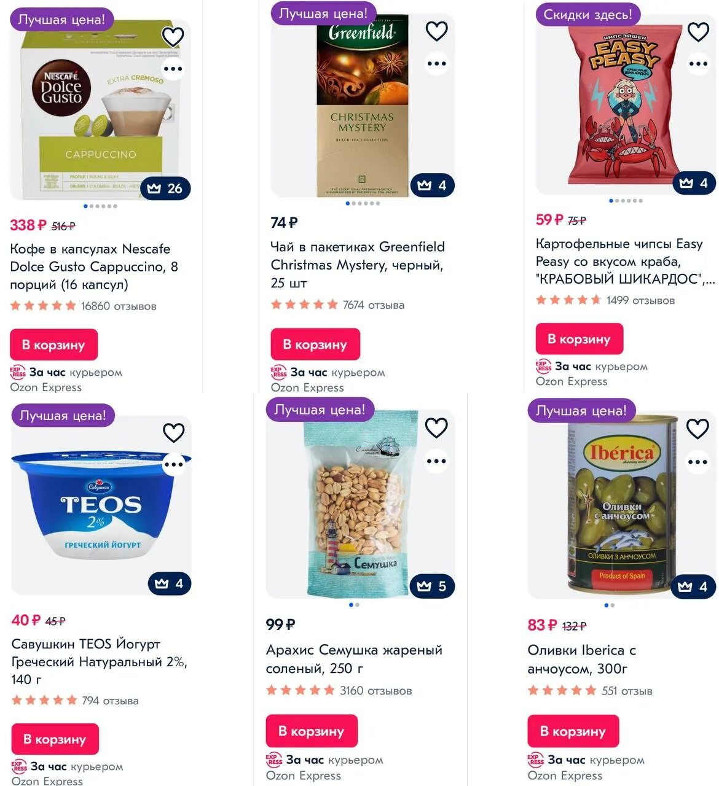Open Кофе в капсулах Nescafe product title

(94, 267)
